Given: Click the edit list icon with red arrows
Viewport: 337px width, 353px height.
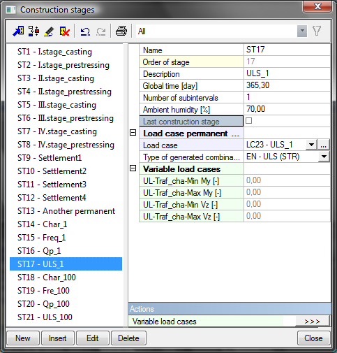Looking at the screenshot, I should [33, 31].
